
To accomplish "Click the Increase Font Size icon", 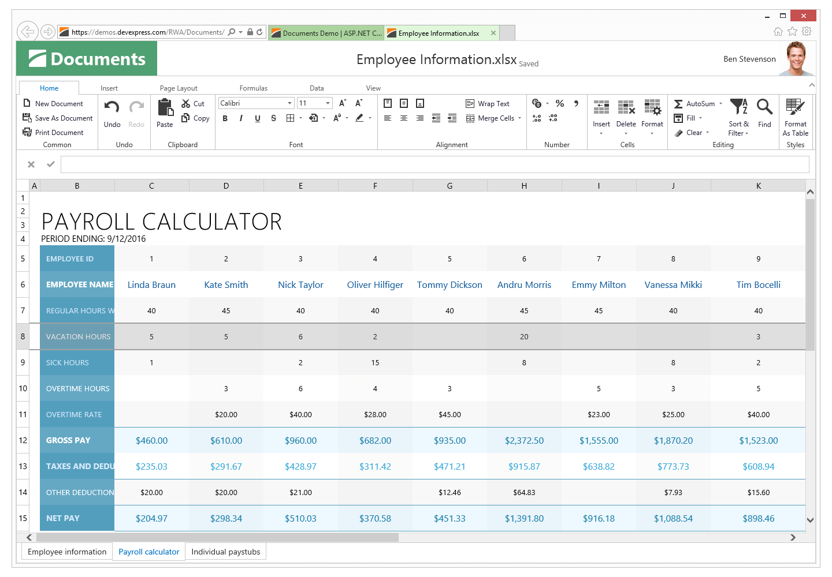I will pyautogui.click(x=343, y=103).
